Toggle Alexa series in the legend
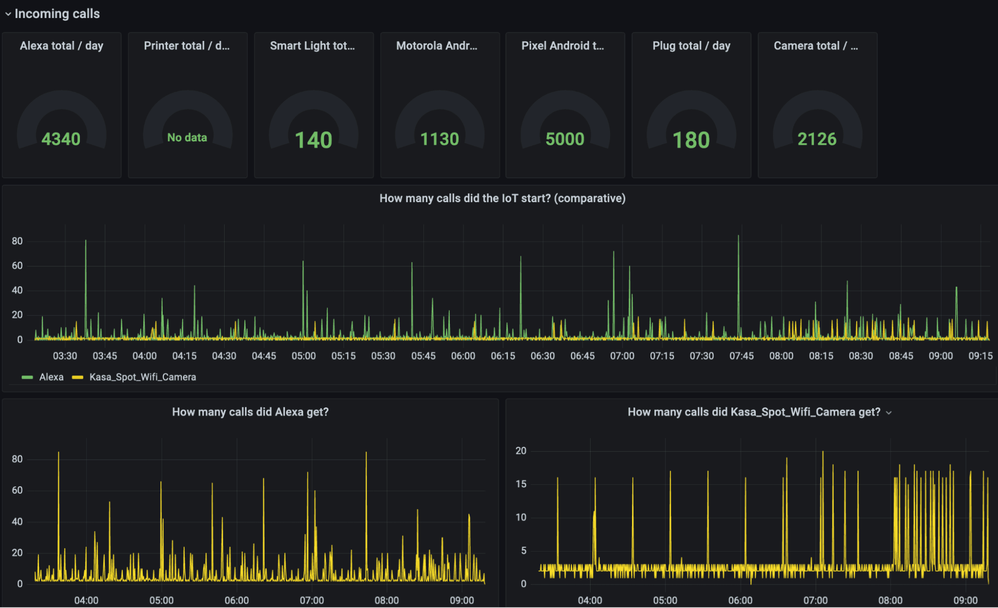998x608 pixels. (51, 377)
